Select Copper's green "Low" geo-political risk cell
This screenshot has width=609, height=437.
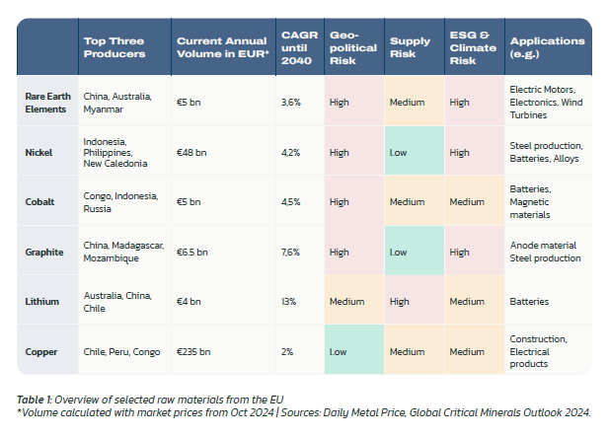[352, 351]
